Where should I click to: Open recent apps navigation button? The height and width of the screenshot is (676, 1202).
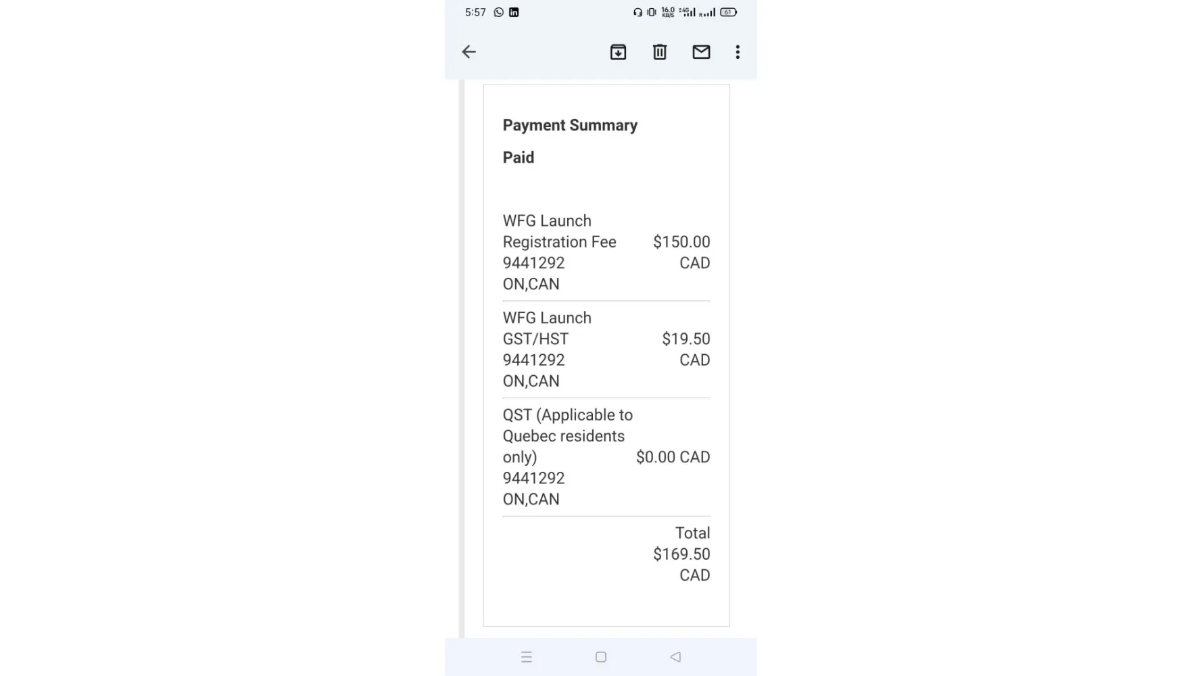527,657
